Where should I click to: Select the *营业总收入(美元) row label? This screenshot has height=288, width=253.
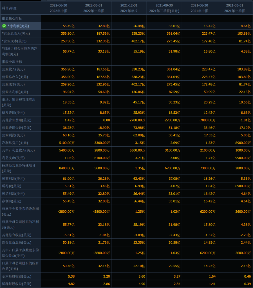coord(16,34)
